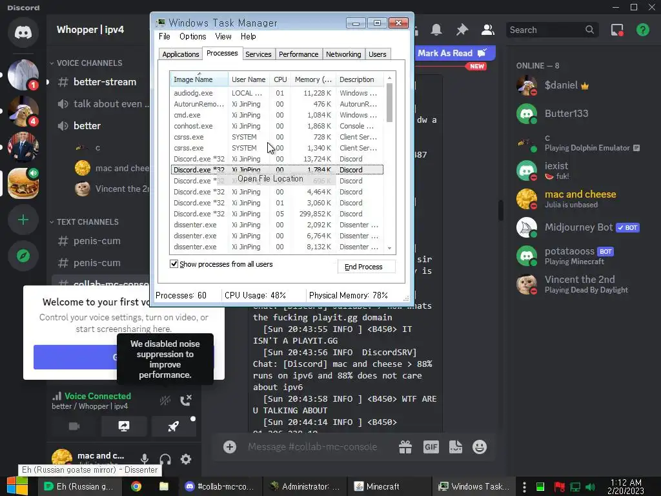
Task: Toggle noise suppression icon
Action: 165,400
